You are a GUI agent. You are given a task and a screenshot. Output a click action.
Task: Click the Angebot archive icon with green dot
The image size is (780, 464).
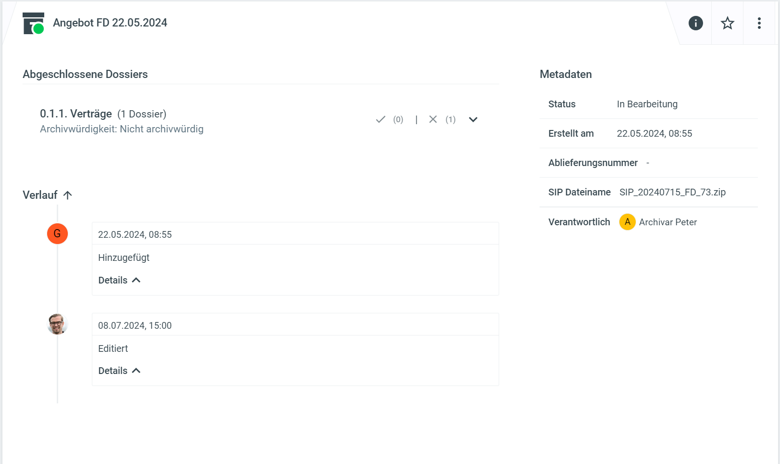(33, 24)
